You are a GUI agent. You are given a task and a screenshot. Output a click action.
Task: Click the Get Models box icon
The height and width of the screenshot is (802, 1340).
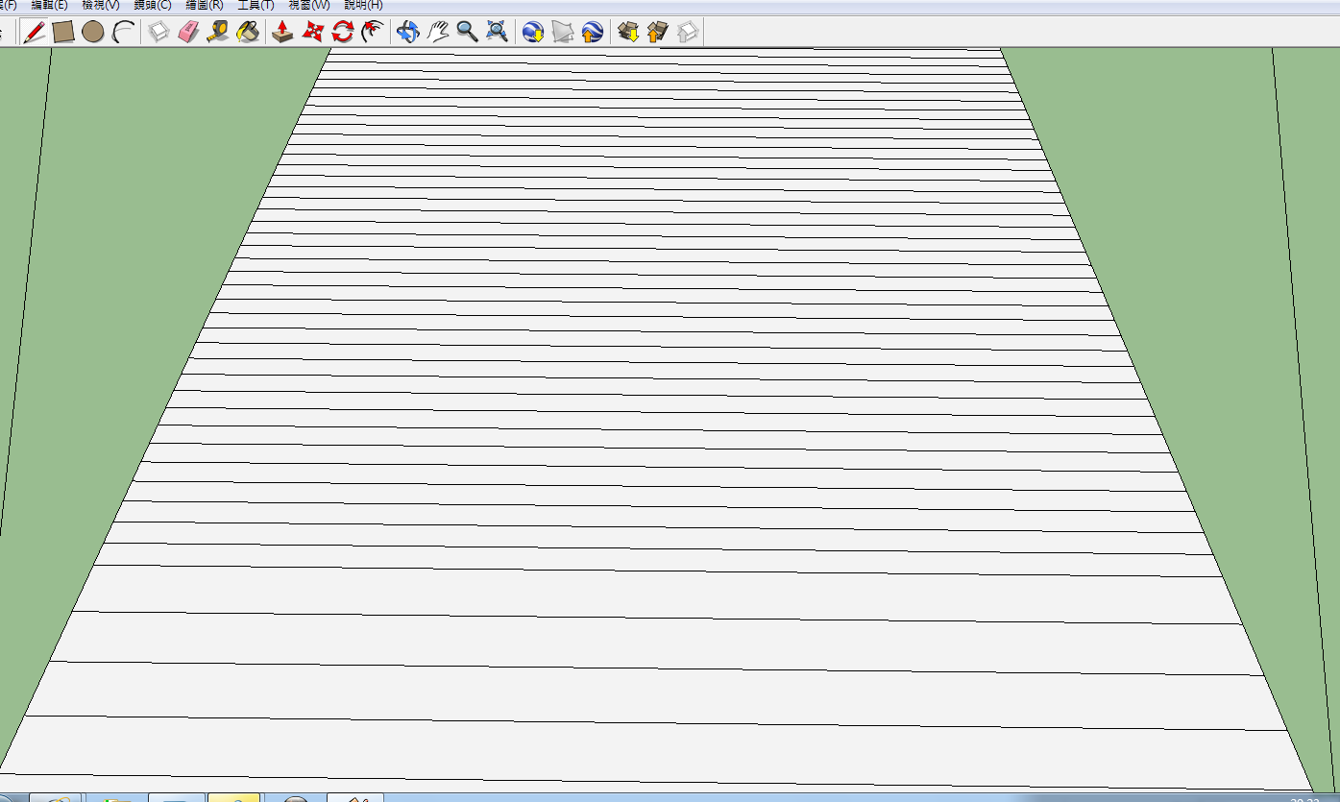pos(628,33)
